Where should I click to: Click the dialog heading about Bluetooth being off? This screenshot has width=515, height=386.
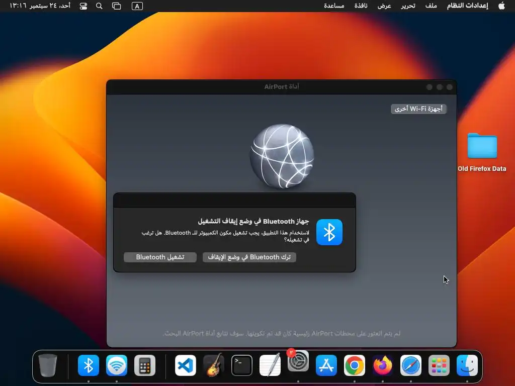pos(253,221)
